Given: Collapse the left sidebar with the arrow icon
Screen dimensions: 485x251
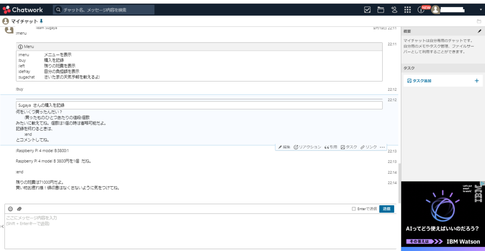Looking at the screenshot, I should tap(2, 226).
